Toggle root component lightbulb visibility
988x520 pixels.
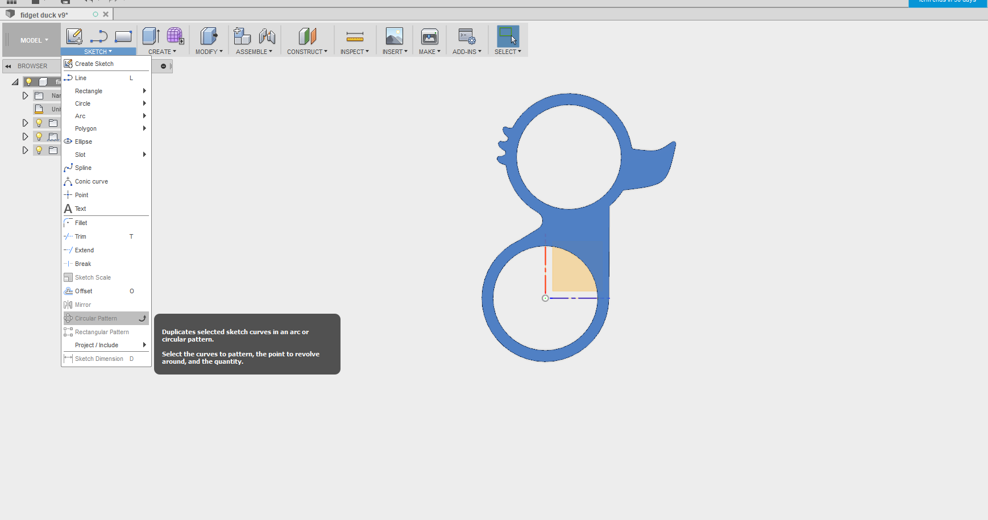(x=29, y=82)
